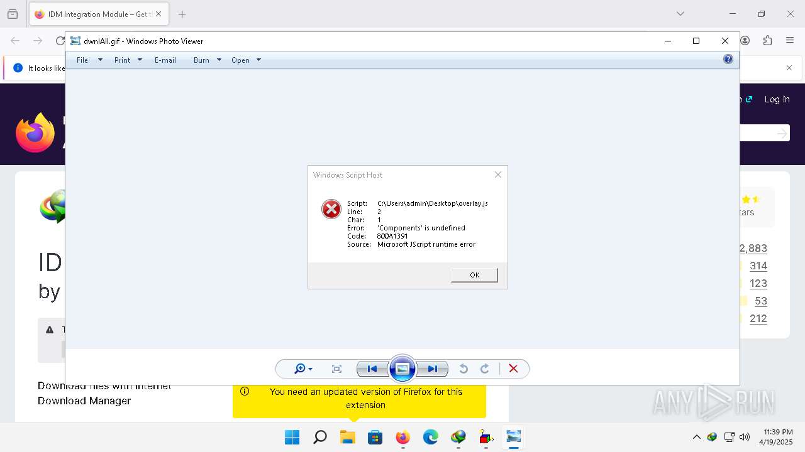
Task: Expand the Print dropdown arrow
Action: pyautogui.click(x=140, y=60)
